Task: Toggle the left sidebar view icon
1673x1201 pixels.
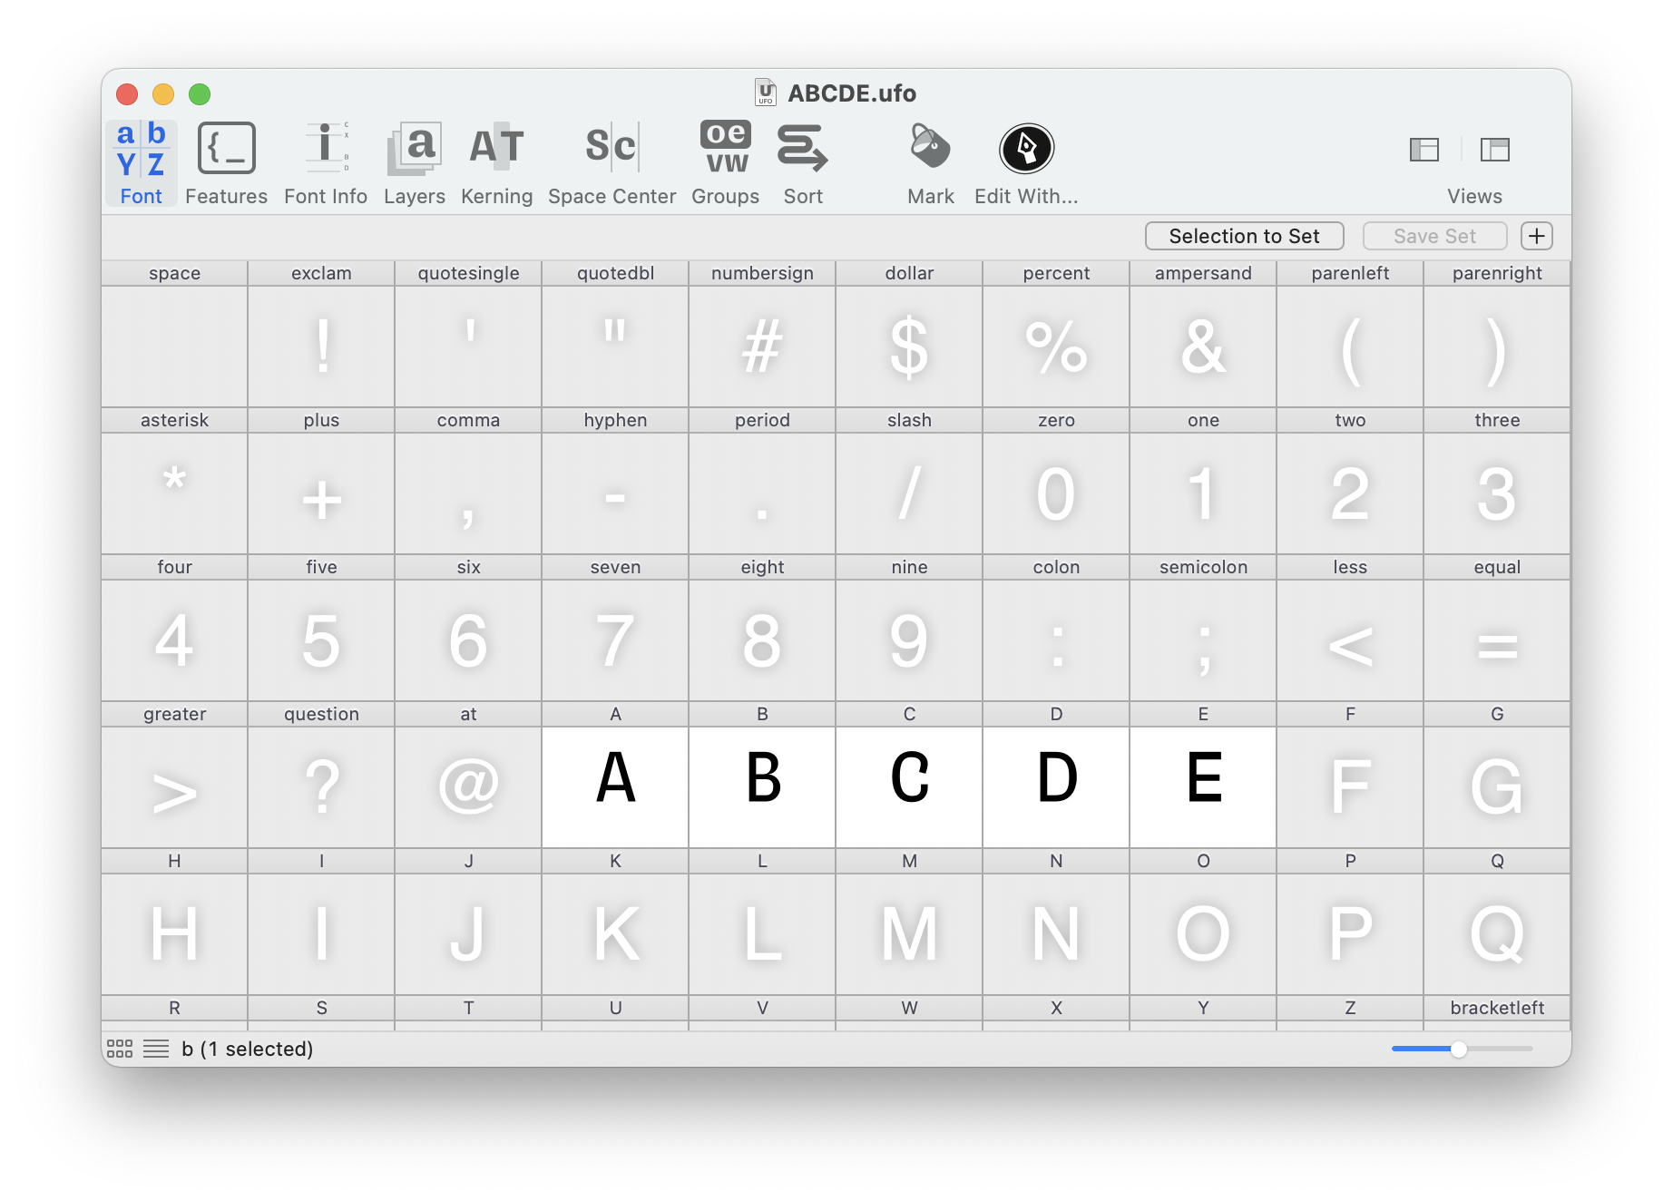Action: [1424, 150]
